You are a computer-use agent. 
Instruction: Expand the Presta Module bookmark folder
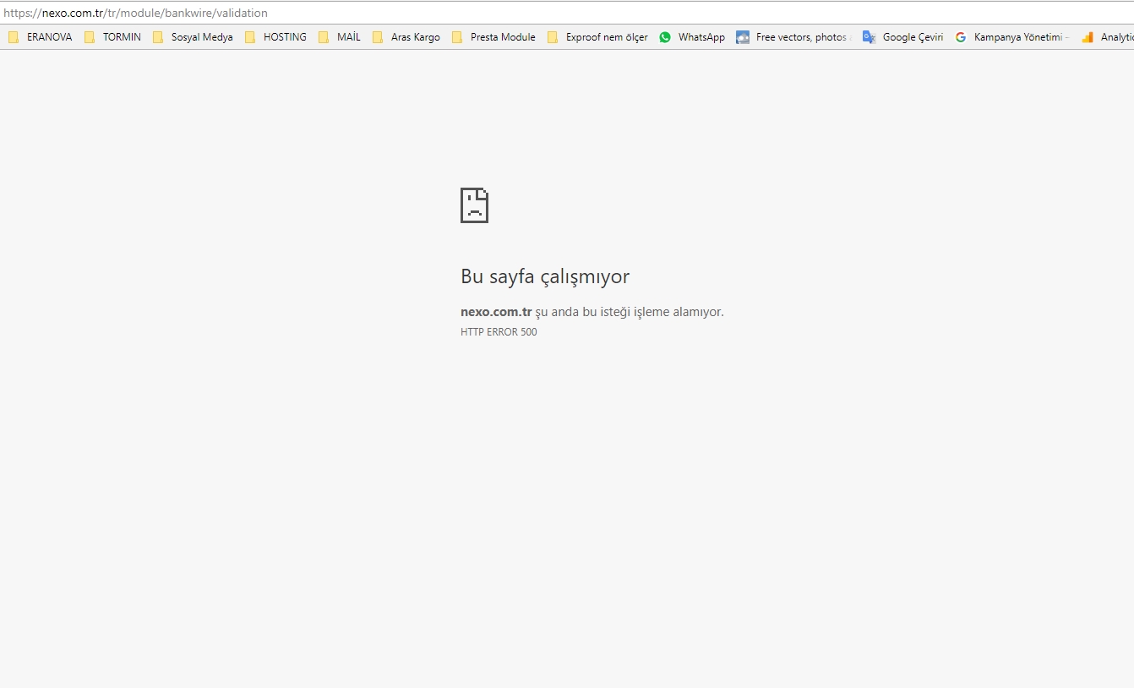pos(493,37)
